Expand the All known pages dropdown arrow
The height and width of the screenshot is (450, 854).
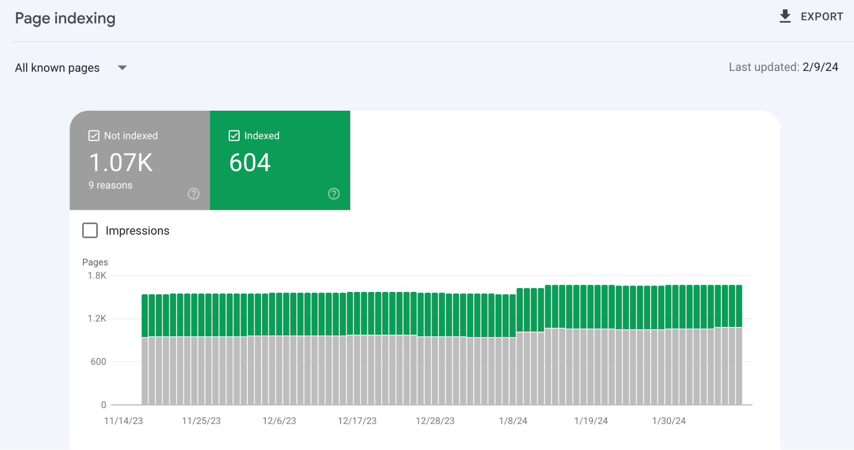click(x=122, y=68)
